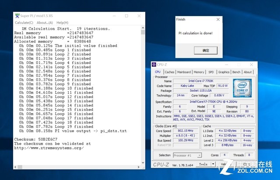Close the Finish dialog
This screenshot has width=280, height=180.
218,20
